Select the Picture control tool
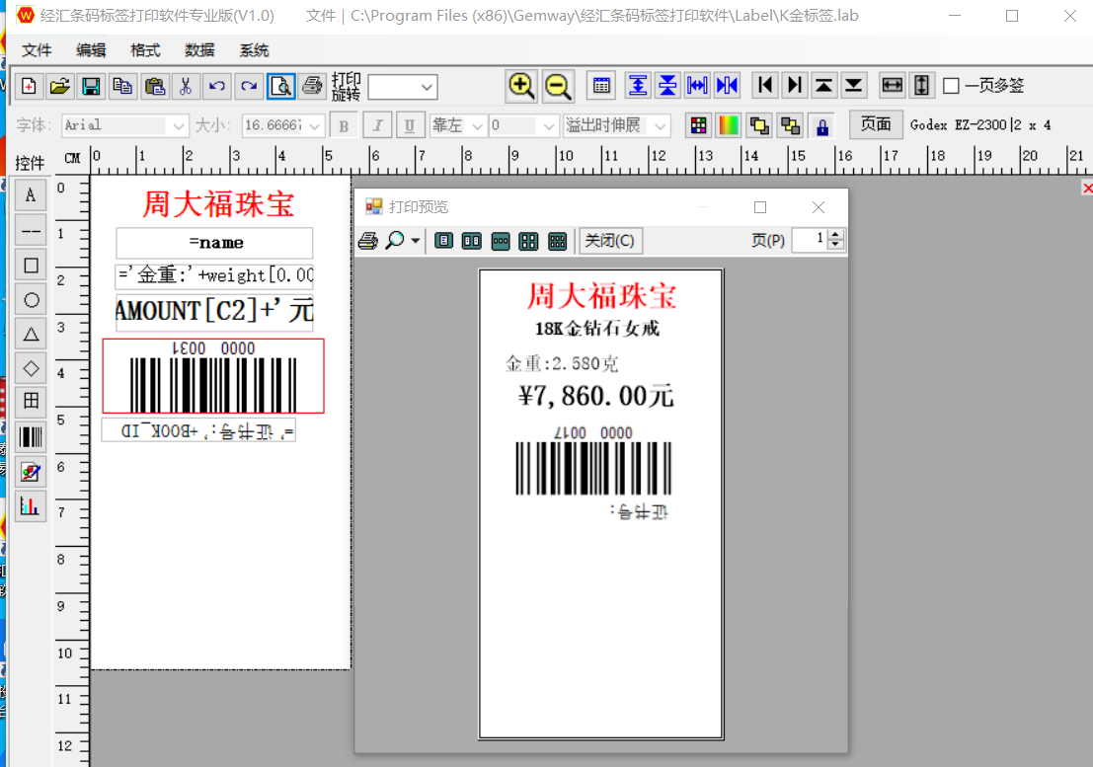Screen dimensions: 1093x767 (31, 472)
